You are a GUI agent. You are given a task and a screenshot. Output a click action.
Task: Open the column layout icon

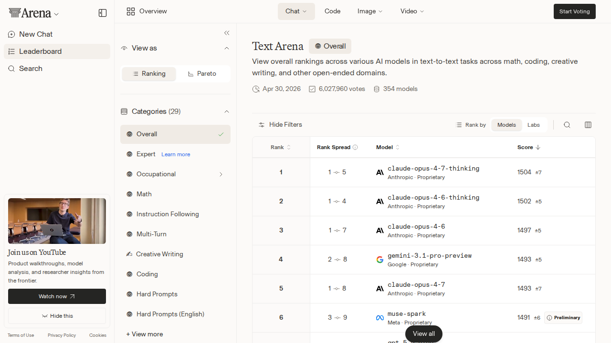588,125
